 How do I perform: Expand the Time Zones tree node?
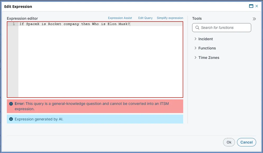pos(195,57)
